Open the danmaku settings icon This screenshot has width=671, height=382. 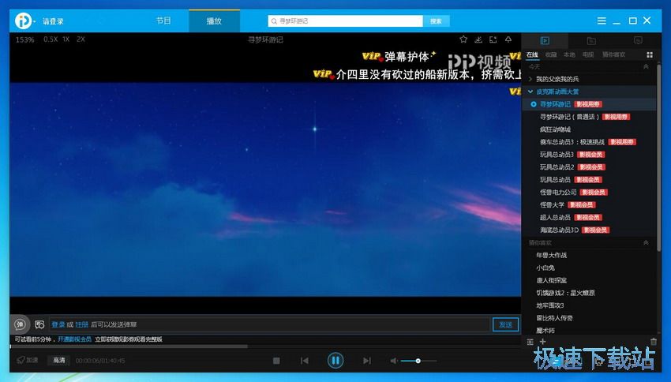pyautogui.click(x=39, y=324)
